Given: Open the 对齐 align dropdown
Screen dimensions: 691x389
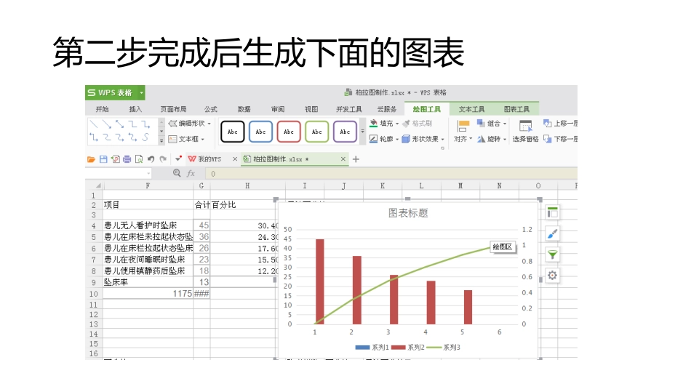Looking at the screenshot, I should (463, 132).
